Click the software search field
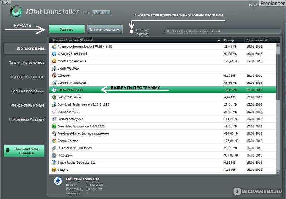The width and height of the screenshot is (286, 199). 223,31
